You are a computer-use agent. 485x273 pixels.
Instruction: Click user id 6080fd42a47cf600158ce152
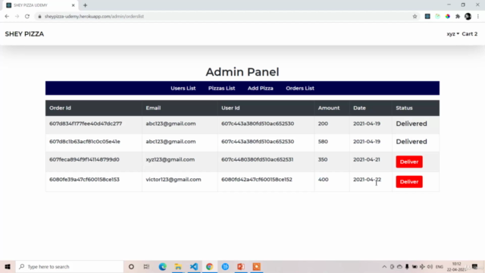pos(257,180)
